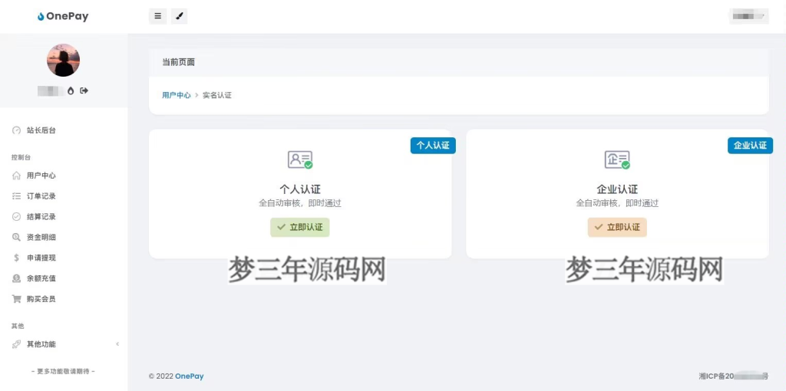The image size is (786, 391).
Task: Click 全自动审核，即时通过 under 个人认证
Action: 300,203
